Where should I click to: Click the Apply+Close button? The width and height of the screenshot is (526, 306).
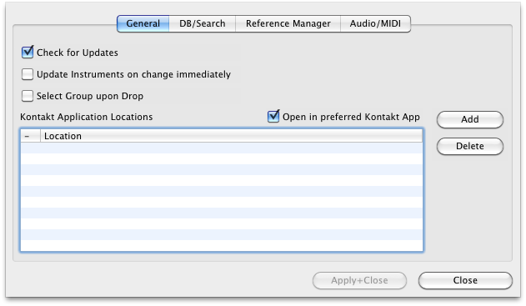[x=359, y=280]
